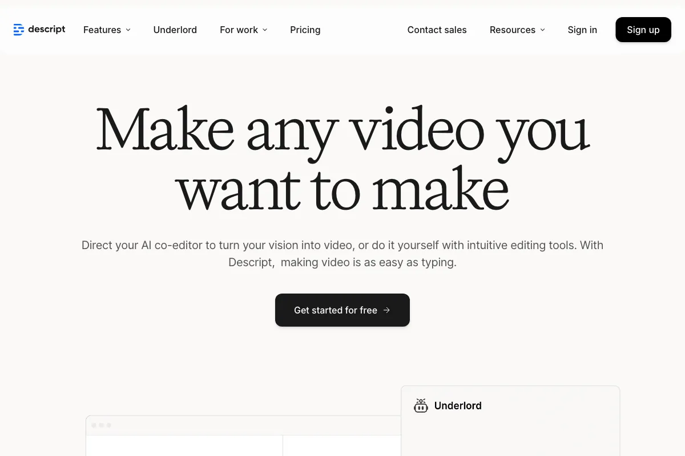The height and width of the screenshot is (456, 685).
Task: Click the Sign up button
Action: (x=643, y=30)
